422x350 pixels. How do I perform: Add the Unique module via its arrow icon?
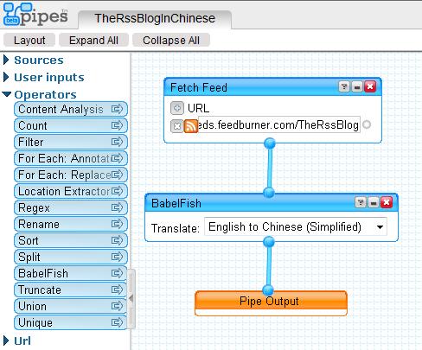tap(117, 322)
